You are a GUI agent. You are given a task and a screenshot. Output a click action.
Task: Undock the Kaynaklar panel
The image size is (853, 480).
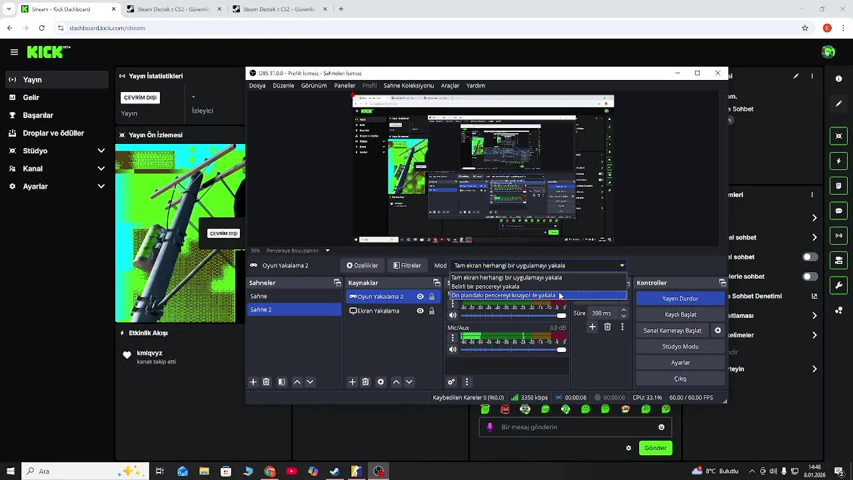(437, 283)
